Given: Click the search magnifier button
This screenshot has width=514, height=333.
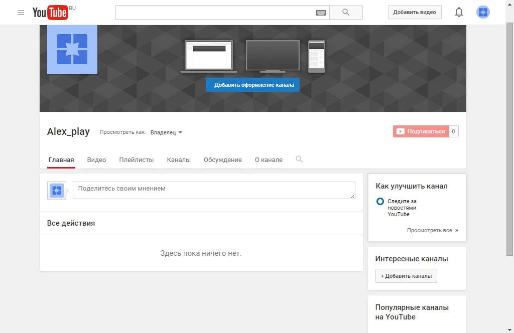Looking at the screenshot, I should coord(346,12).
